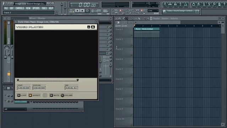This screenshot has width=227, height=128.
Task: Select the playlist speaker playback tool
Action: (x=148, y=18)
